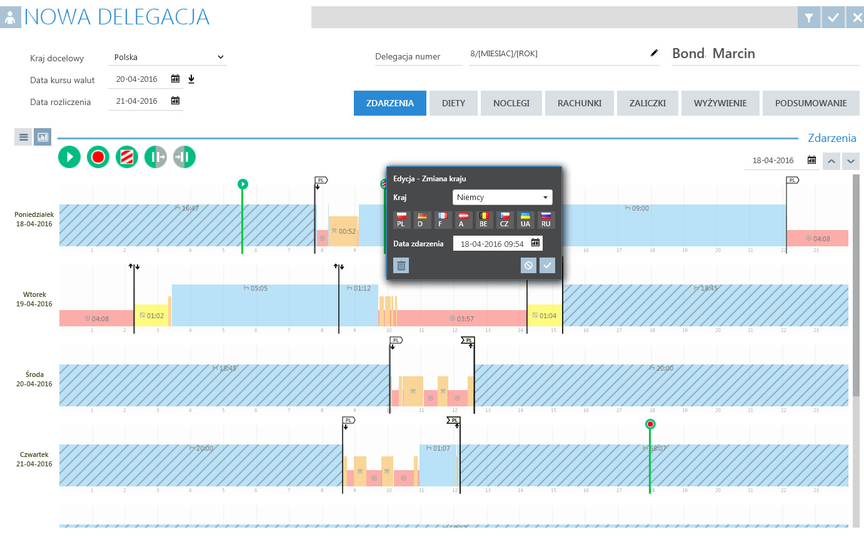
Task: Click the border exit button with right arrow
Action: (156, 156)
